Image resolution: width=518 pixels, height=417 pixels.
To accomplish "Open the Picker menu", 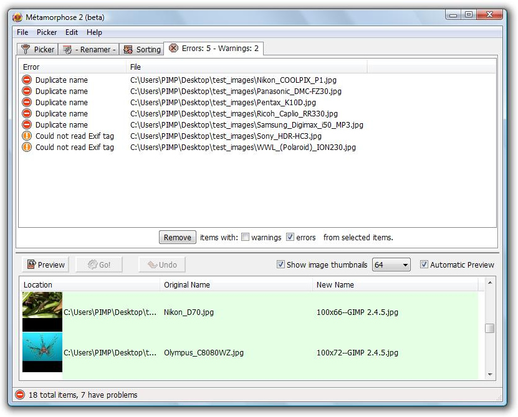I will (x=47, y=32).
